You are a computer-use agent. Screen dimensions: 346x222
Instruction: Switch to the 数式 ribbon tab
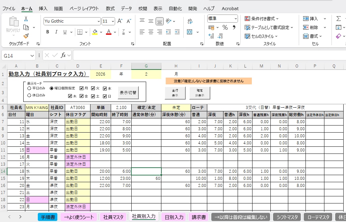(x=110, y=8)
